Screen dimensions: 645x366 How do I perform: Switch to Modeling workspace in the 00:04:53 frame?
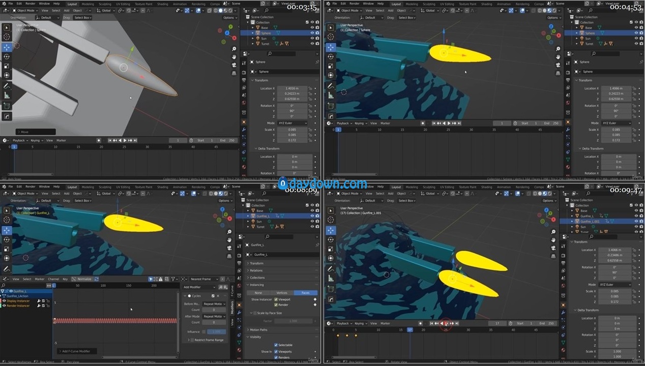(x=412, y=4)
